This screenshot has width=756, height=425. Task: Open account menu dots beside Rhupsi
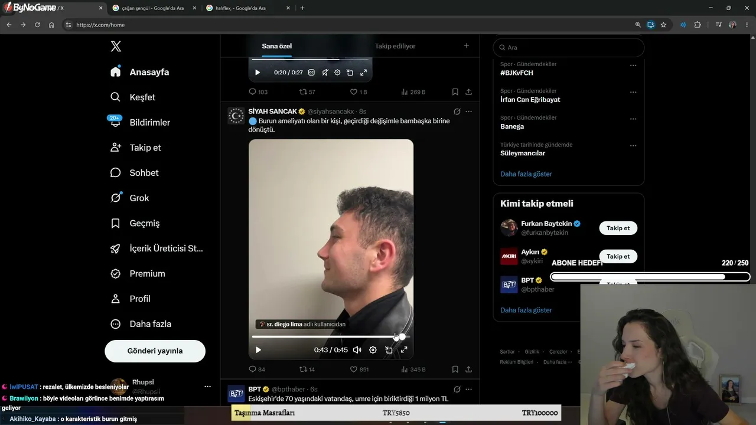(x=207, y=387)
